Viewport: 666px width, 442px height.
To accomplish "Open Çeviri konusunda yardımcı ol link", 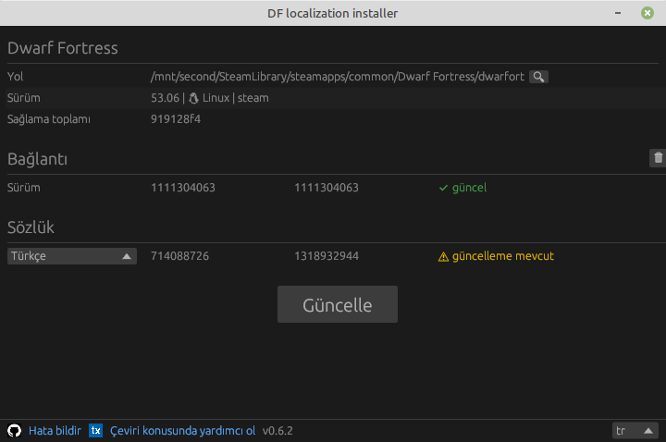I will pos(182,431).
